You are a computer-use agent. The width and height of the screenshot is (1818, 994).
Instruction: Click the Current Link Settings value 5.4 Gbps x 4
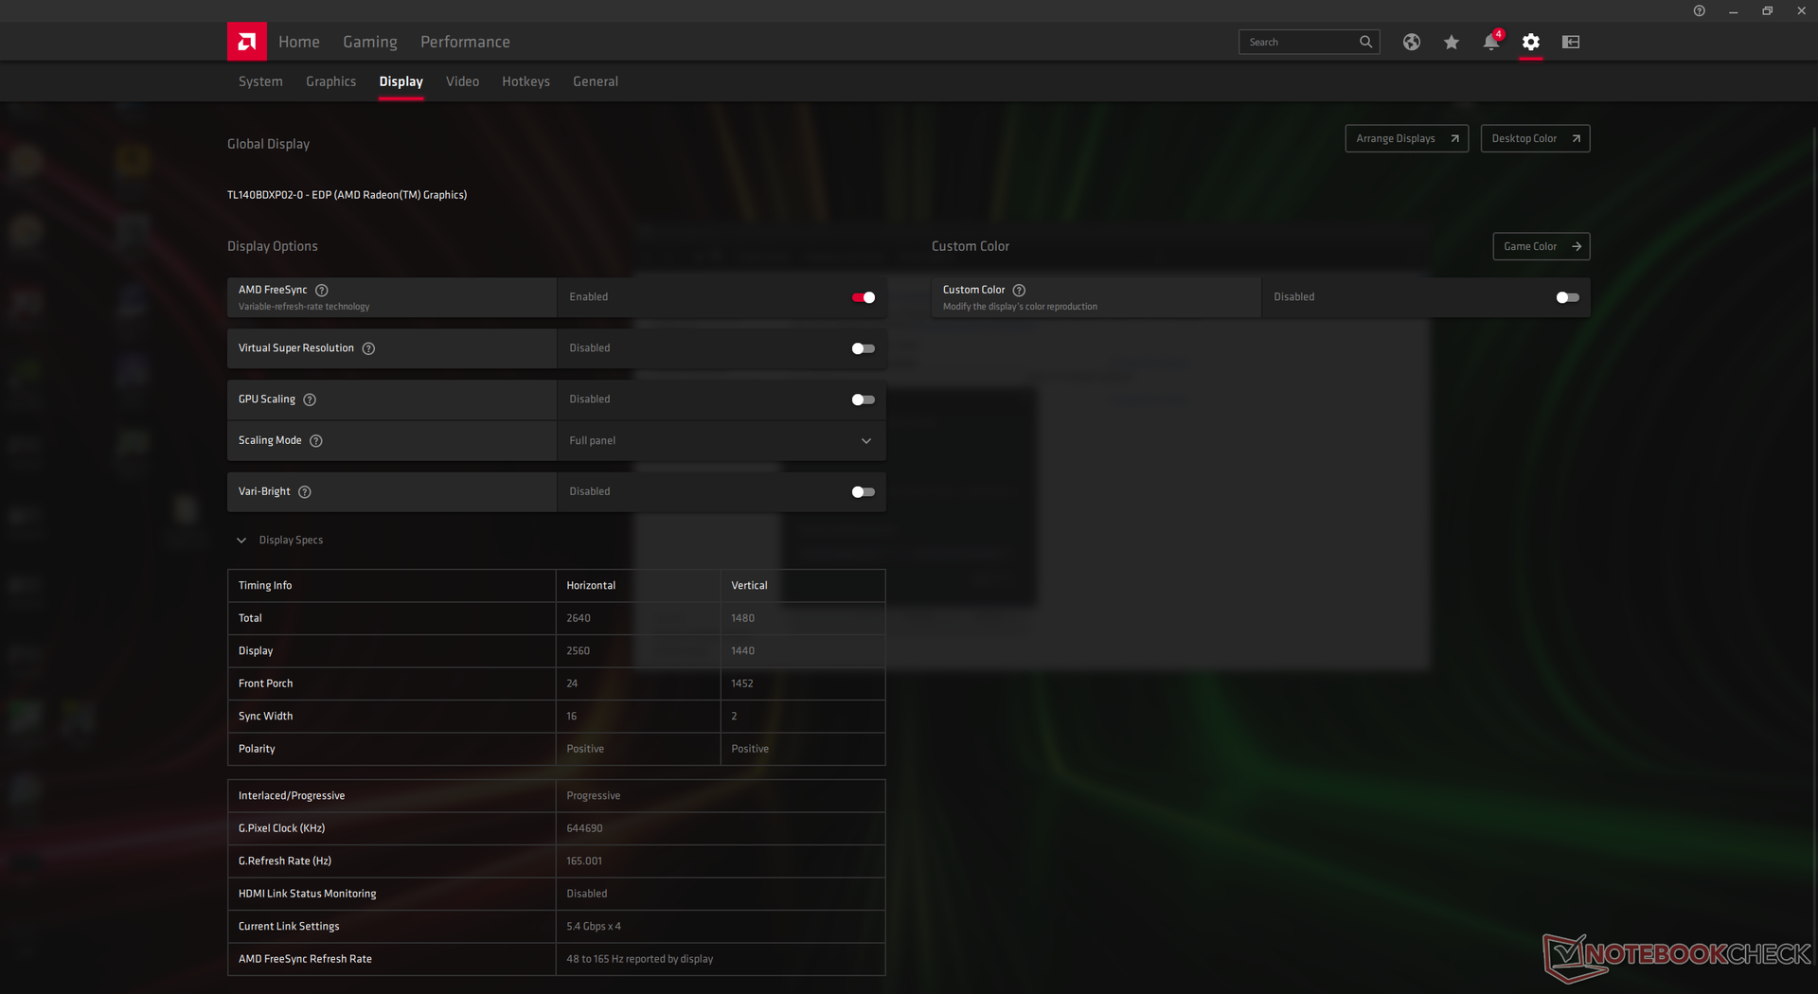point(594,927)
